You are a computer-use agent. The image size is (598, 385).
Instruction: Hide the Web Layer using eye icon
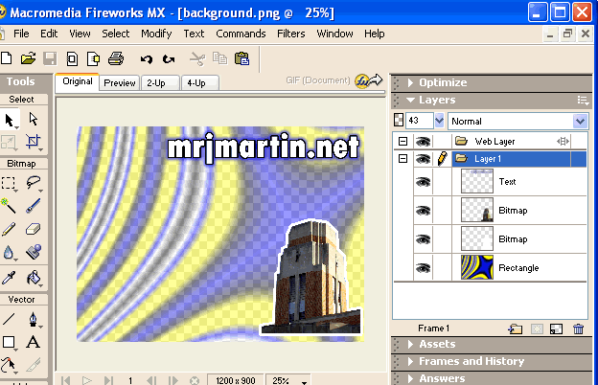423,142
